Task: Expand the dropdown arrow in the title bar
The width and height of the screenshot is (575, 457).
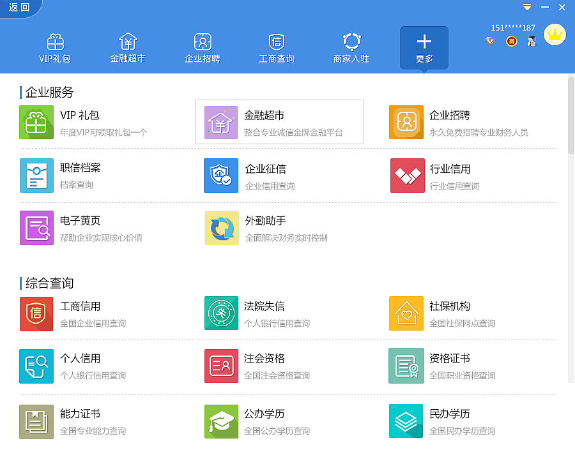Action: [x=526, y=6]
